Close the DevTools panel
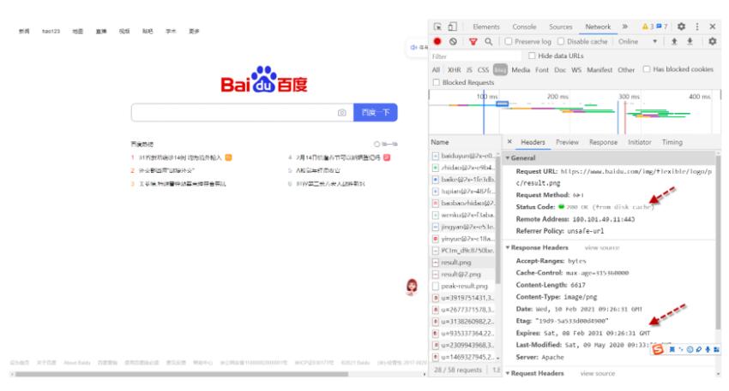 click(712, 27)
